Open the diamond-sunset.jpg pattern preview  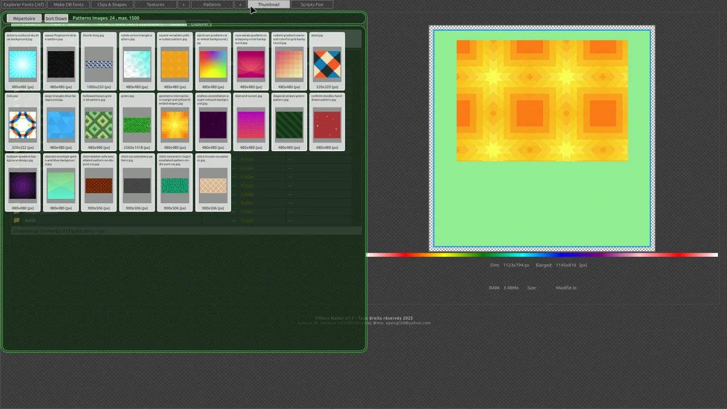point(250,123)
